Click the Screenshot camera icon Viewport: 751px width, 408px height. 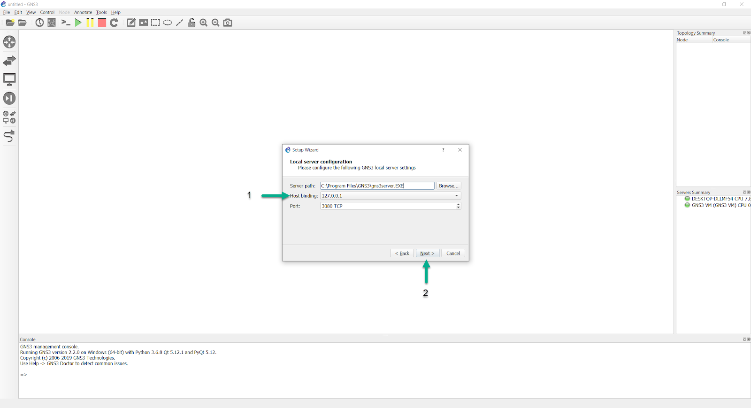pos(228,23)
